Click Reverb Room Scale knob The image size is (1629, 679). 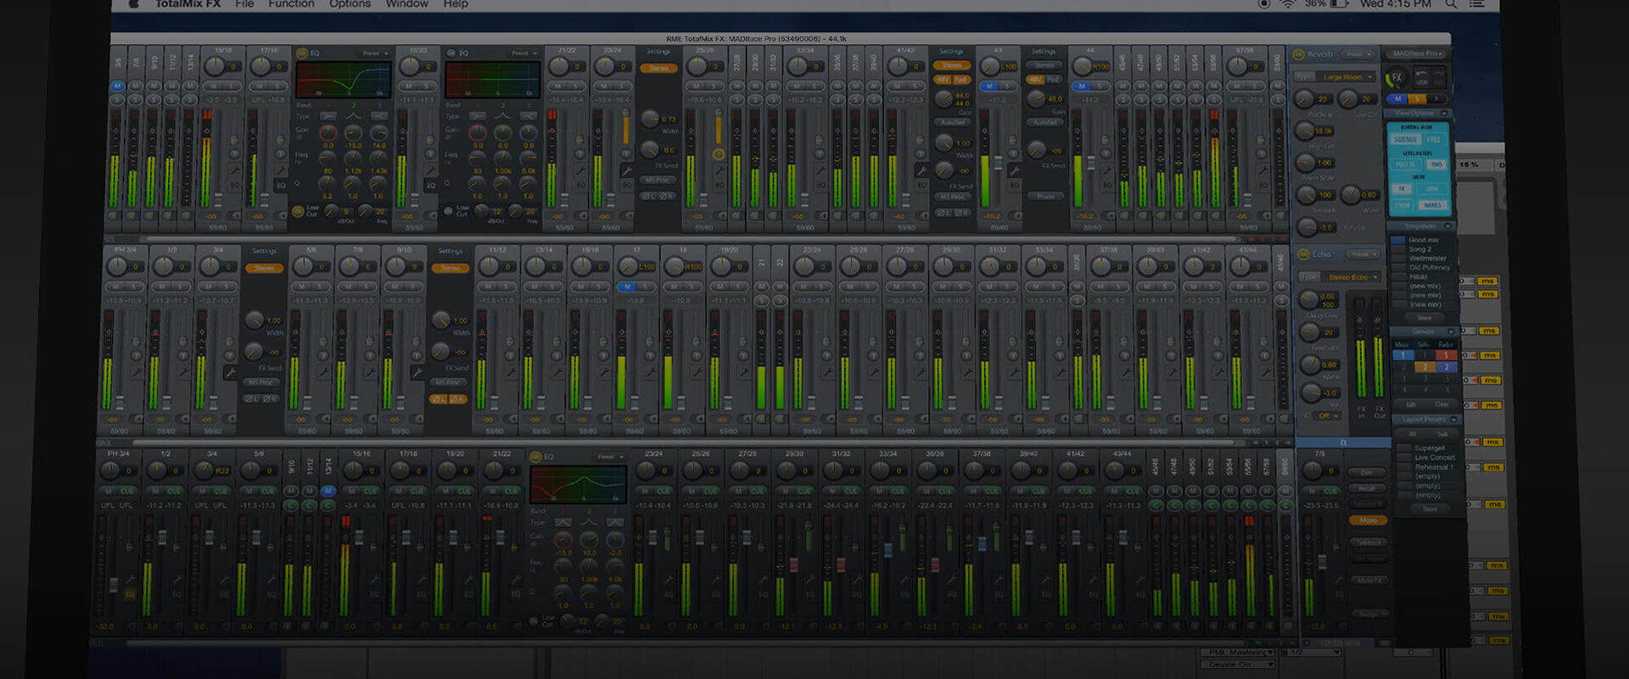tap(1304, 163)
